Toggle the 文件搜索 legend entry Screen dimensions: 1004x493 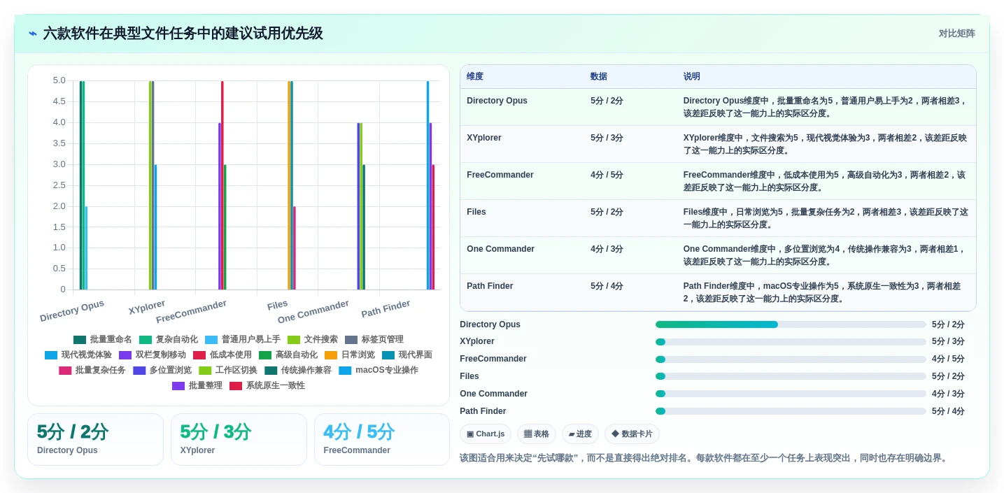312,339
